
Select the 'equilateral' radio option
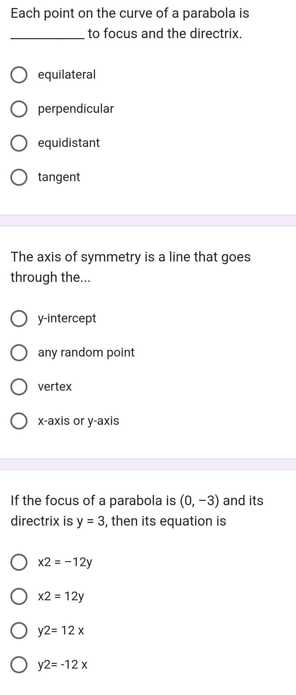coord(19,75)
